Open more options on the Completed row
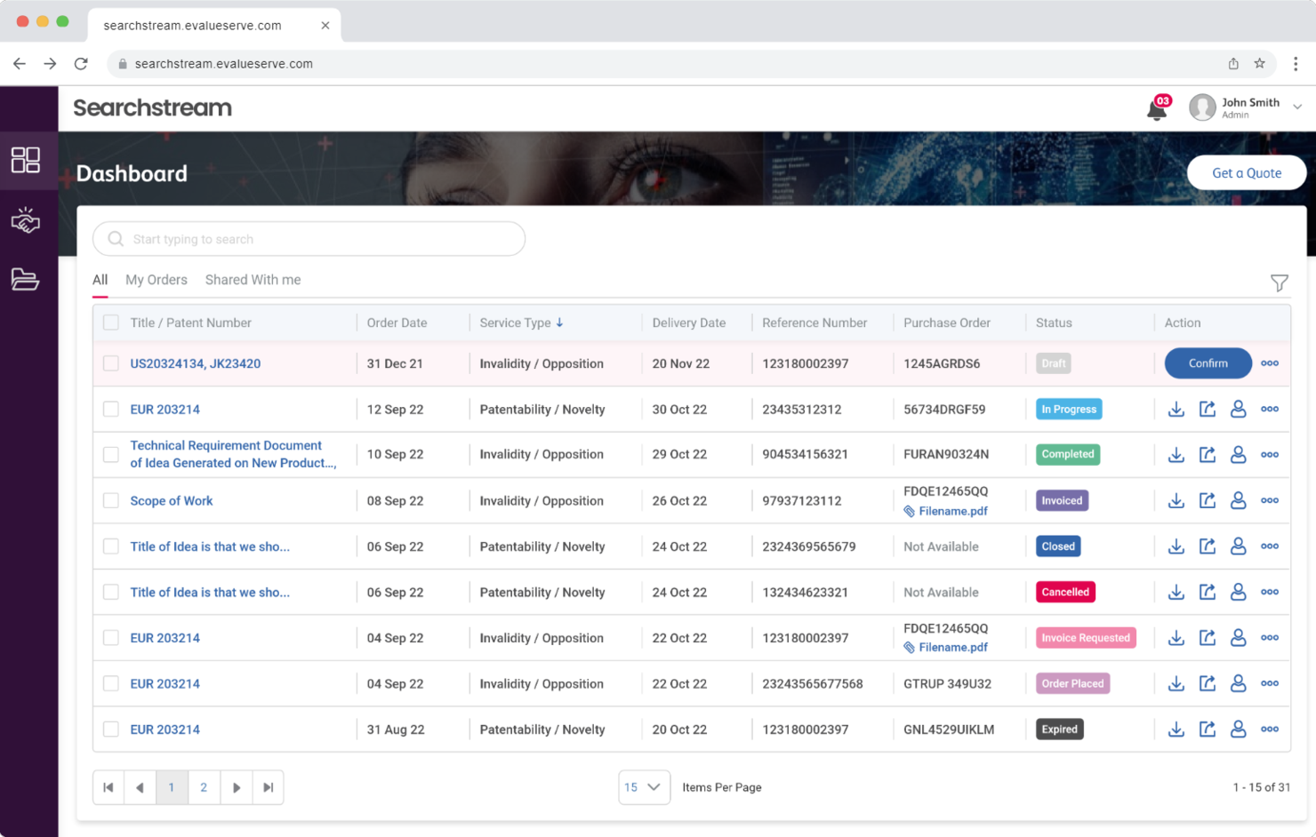 point(1270,455)
